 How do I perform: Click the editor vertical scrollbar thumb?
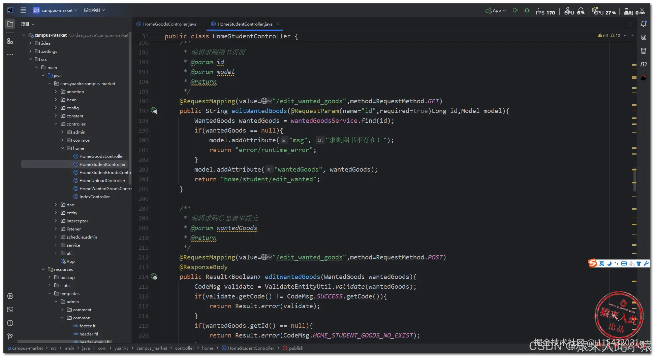tap(634, 180)
